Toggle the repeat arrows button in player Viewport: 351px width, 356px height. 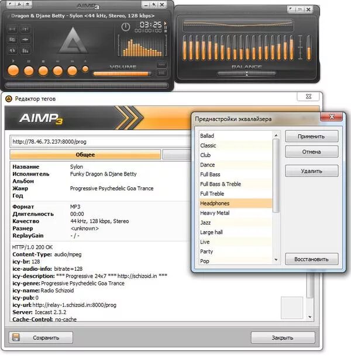pos(12,50)
